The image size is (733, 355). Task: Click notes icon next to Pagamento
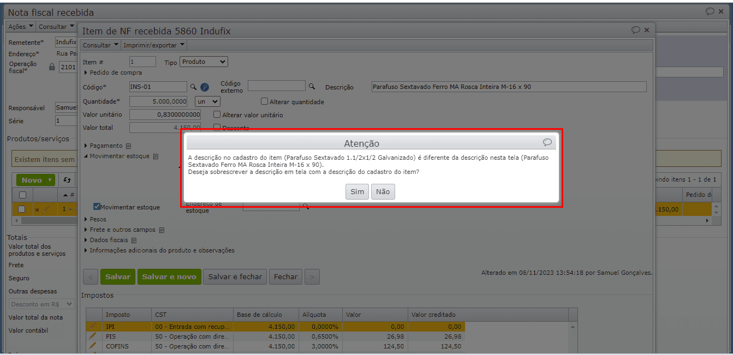click(x=128, y=146)
